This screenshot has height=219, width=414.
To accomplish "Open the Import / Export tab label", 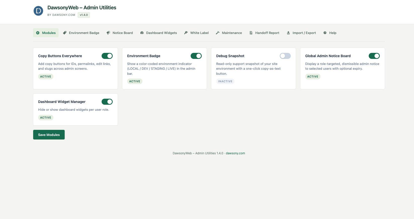I will [x=304, y=33].
